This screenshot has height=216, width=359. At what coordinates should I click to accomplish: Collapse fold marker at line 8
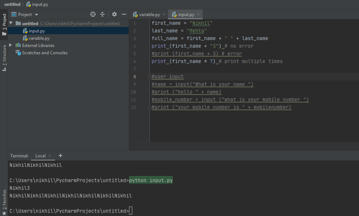[149, 77]
